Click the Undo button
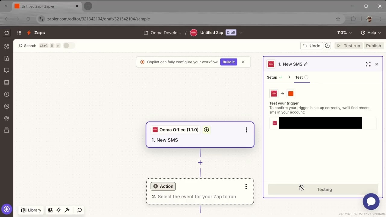This screenshot has height=217, width=386. pos(312,46)
